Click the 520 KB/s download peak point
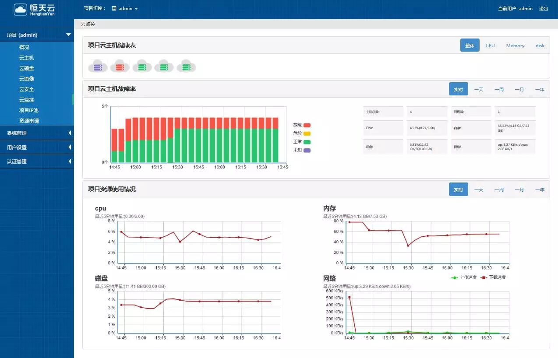558x358 pixels. (349, 297)
